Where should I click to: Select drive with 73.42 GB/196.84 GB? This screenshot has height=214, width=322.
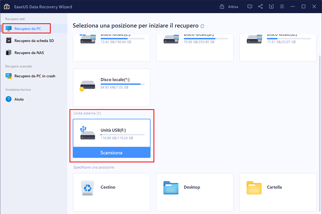click(x=111, y=48)
